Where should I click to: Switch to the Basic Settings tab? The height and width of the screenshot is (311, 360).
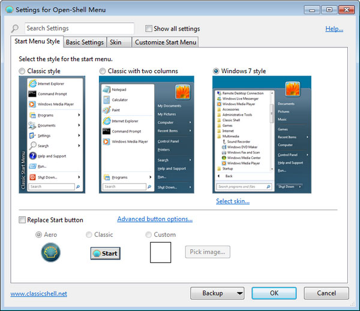coord(85,43)
